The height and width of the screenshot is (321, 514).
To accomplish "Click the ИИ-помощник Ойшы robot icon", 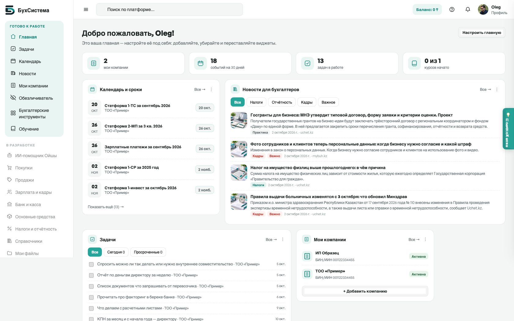I will [9, 156].
